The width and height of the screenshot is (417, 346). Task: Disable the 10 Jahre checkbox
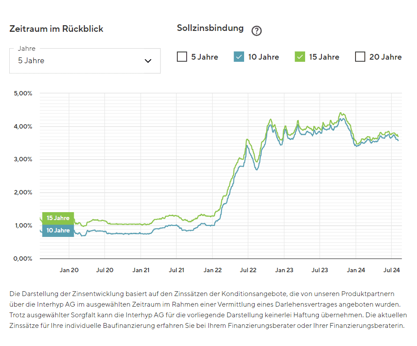[x=238, y=57]
